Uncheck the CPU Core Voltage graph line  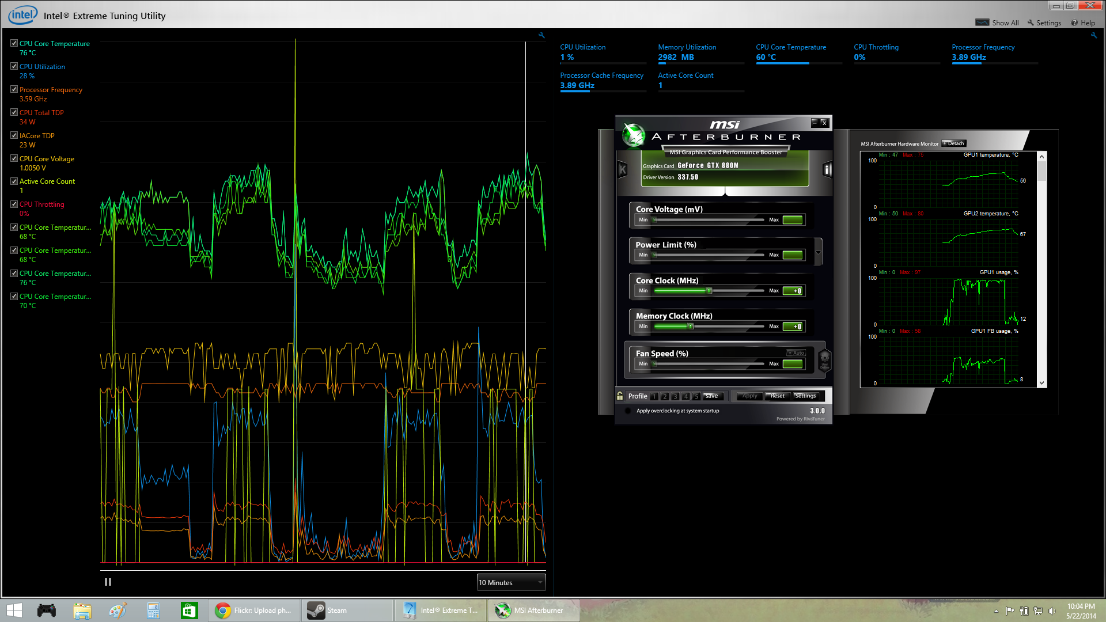click(14, 158)
